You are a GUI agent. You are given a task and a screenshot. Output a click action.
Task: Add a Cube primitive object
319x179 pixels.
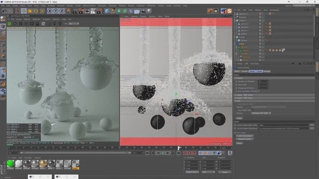[107, 11]
